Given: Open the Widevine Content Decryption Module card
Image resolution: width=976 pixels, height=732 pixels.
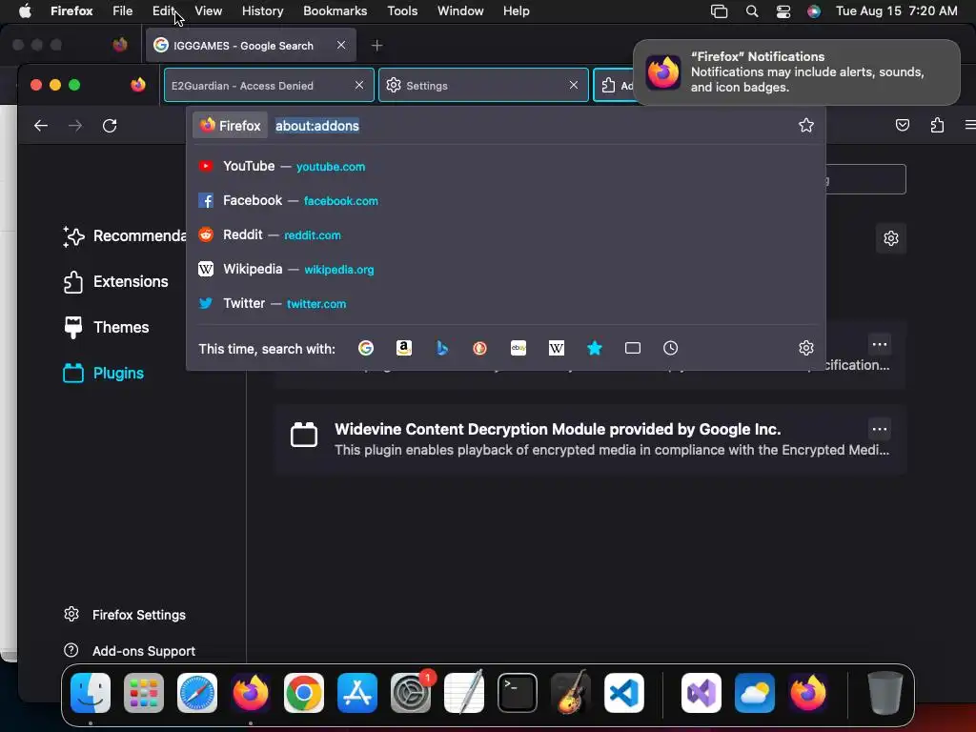Looking at the screenshot, I should pyautogui.click(x=590, y=439).
